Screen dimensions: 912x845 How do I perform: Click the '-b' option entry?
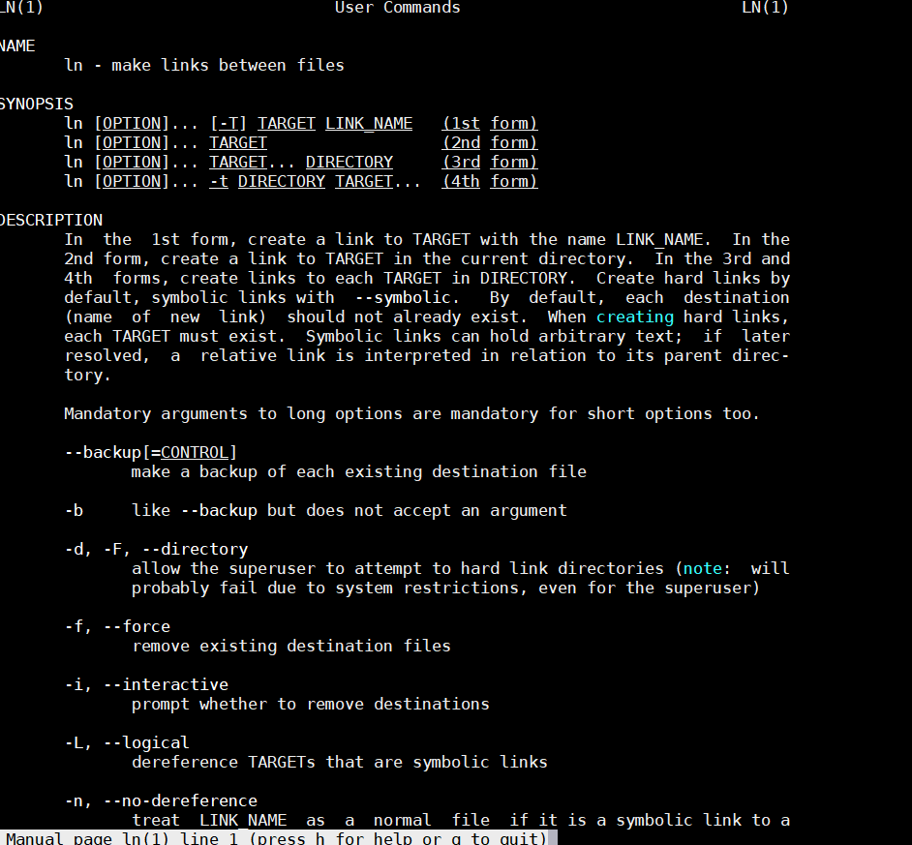(x=74, y=511)
